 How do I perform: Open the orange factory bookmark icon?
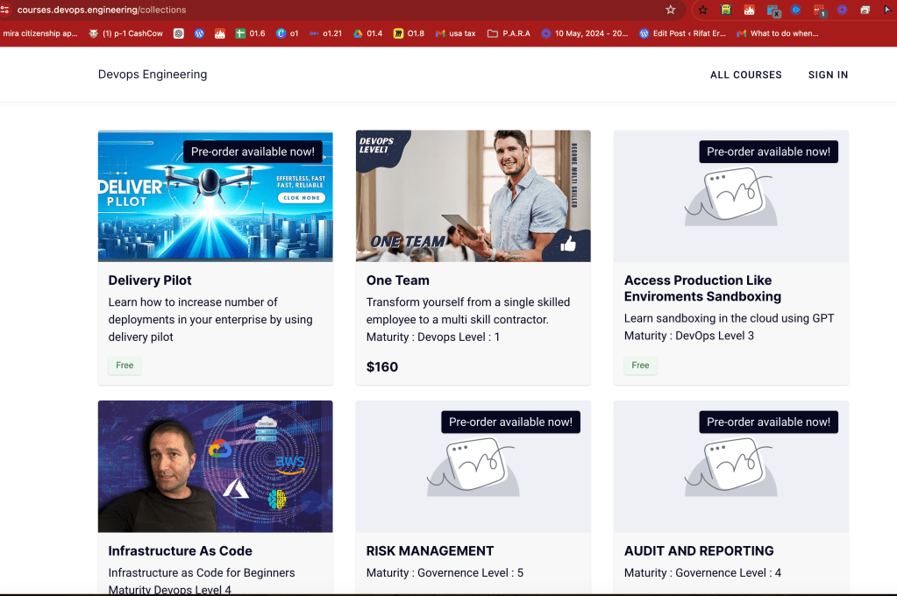[x=220, y=33]
